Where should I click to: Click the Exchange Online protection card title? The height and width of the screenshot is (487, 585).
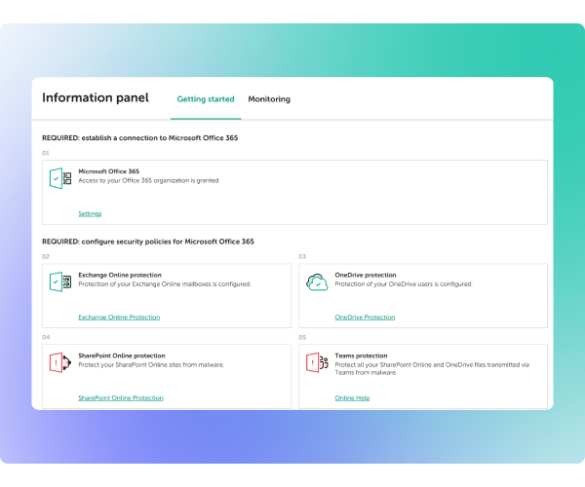120,275
